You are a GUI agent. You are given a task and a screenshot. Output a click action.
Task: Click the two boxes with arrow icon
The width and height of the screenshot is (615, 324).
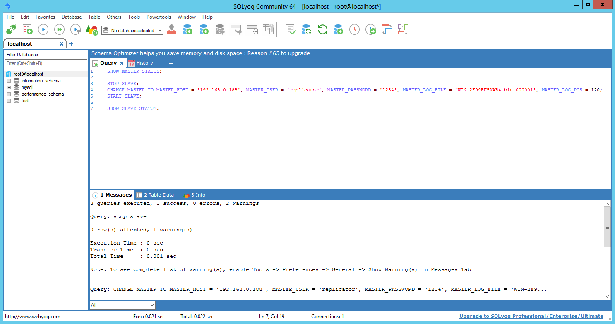pos(403,30)
